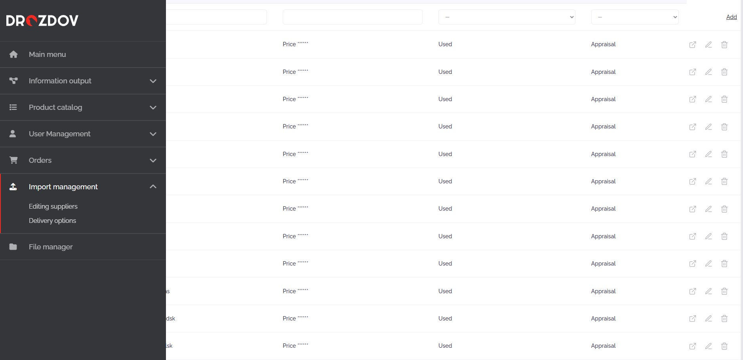The height and width of the screenshot is (360, 743).
Task: Open the filter dropdown above Appraisal column
Action: pyautogui.click(x=634, y=17)
